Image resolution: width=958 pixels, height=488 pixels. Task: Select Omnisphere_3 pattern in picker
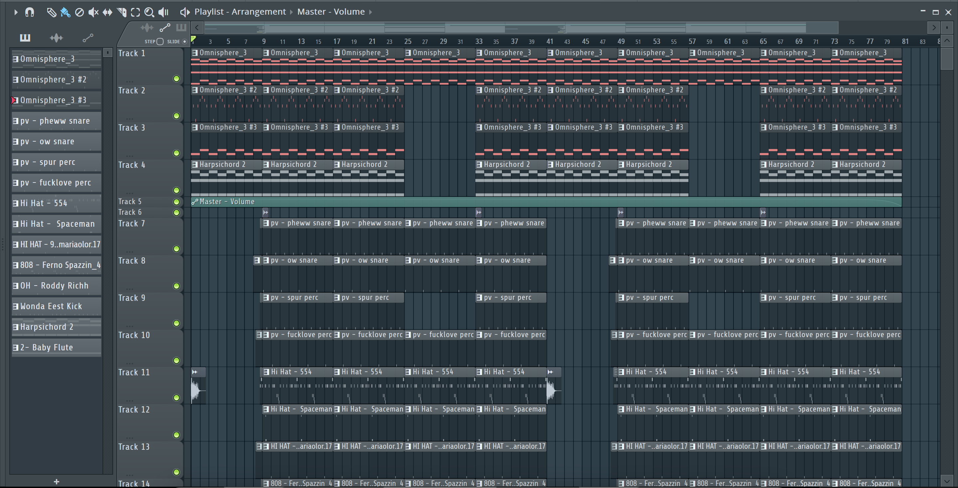click(57, 59)
